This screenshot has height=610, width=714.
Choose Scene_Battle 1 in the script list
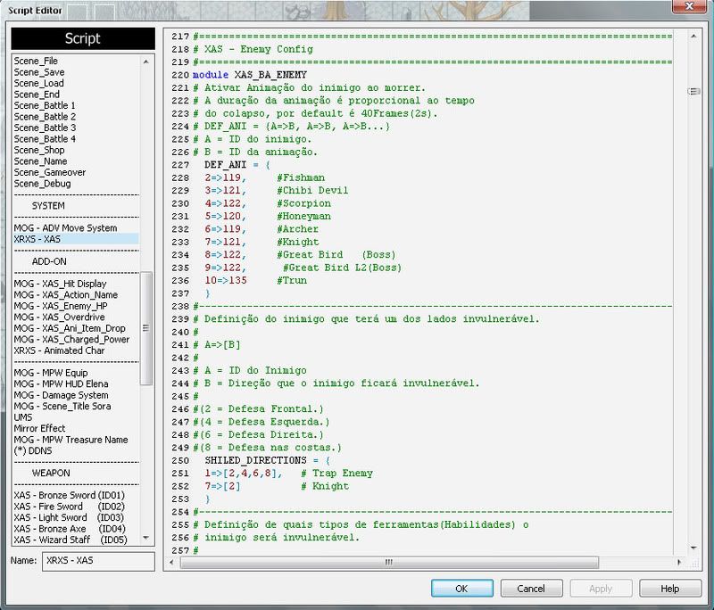[x=45, y=105]
